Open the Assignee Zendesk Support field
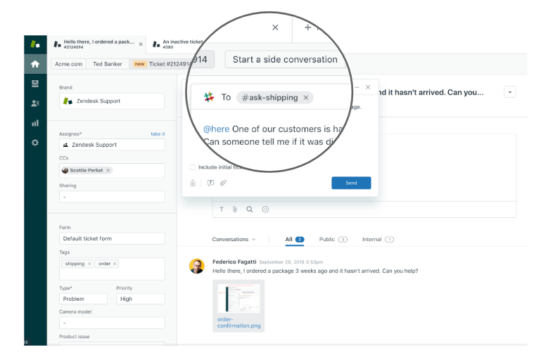 [112, 145]
